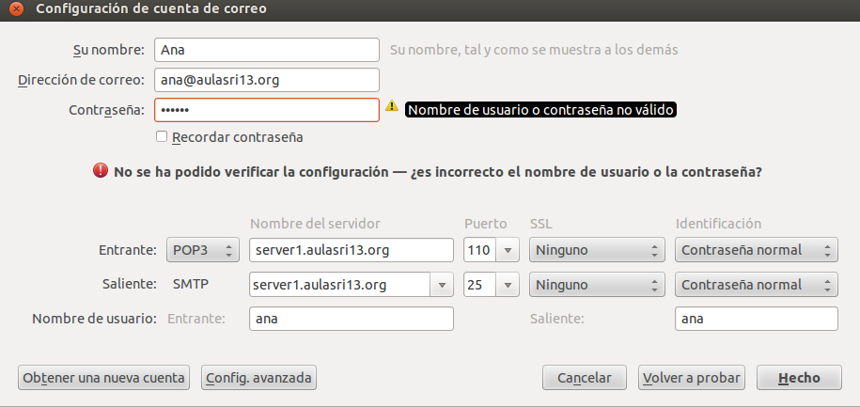860x407 pixels.
Task: Click the incoming server name field
Action: point(351,250)
